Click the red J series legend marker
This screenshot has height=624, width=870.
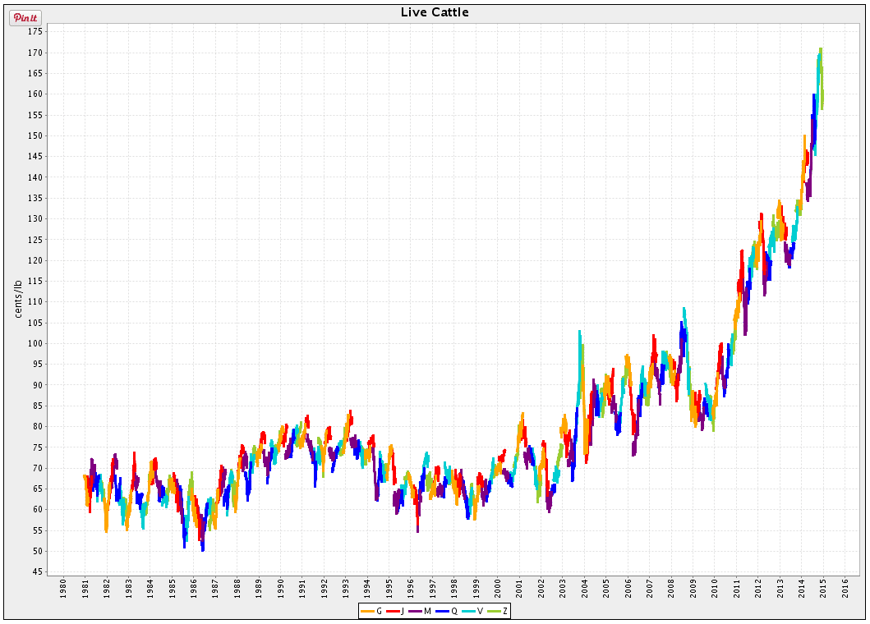pos(394,611)
